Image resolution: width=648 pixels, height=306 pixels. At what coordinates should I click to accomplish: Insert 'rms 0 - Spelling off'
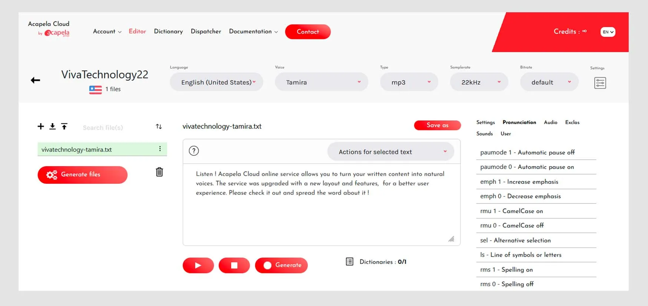536,284
